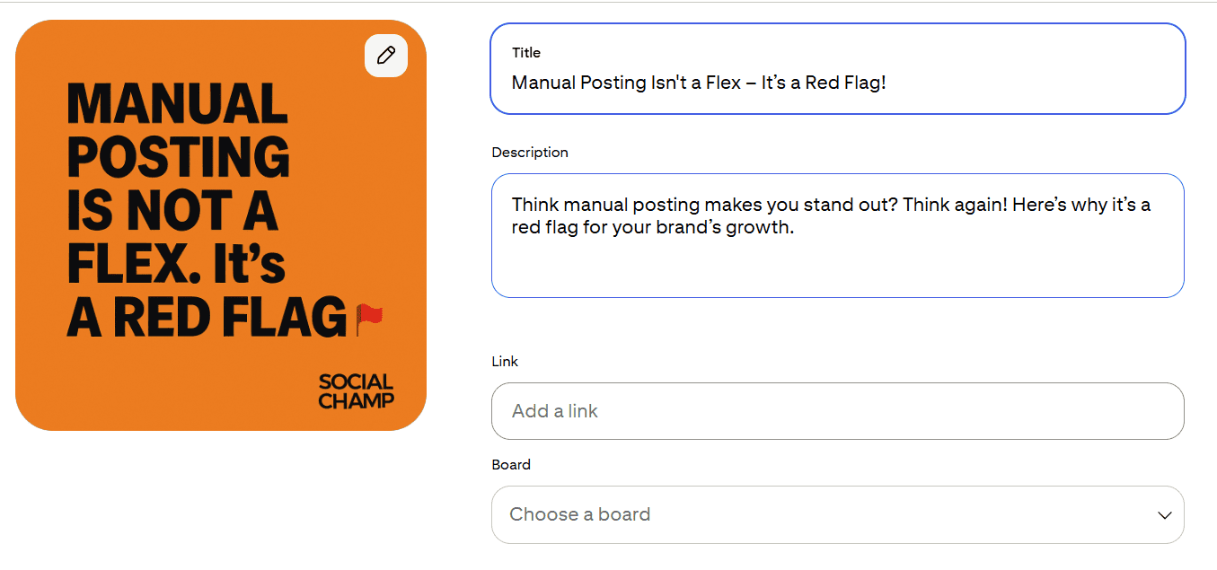Screen dimensions: 1217x570
Task: Open the "Choose a board" placeholder text
Action: coord(579,514)
